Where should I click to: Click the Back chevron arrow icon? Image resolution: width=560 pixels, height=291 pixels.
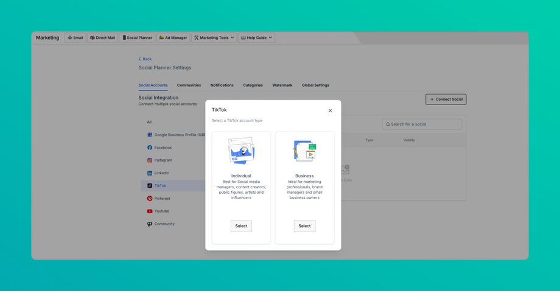click(139, 59)
